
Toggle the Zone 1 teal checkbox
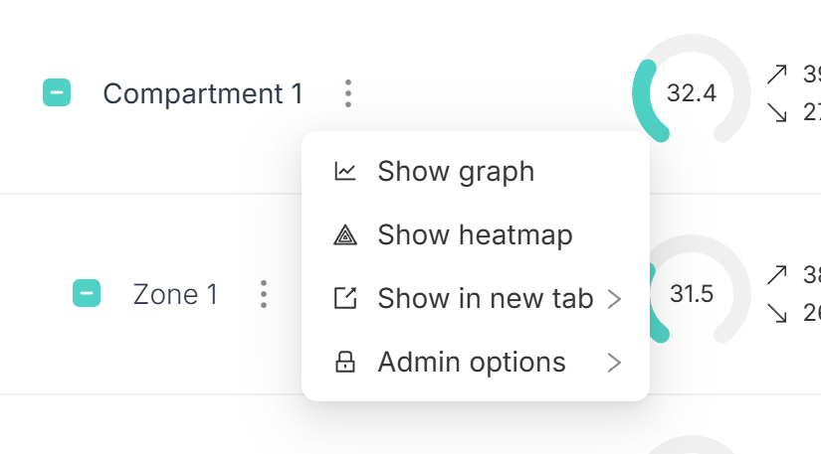point(87,293)
